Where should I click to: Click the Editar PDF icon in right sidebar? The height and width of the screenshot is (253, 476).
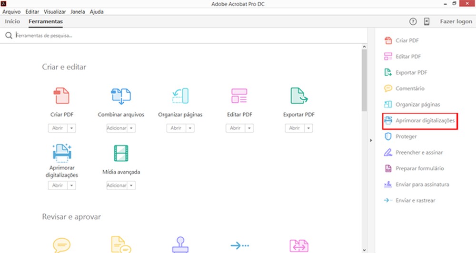(388, 57)
